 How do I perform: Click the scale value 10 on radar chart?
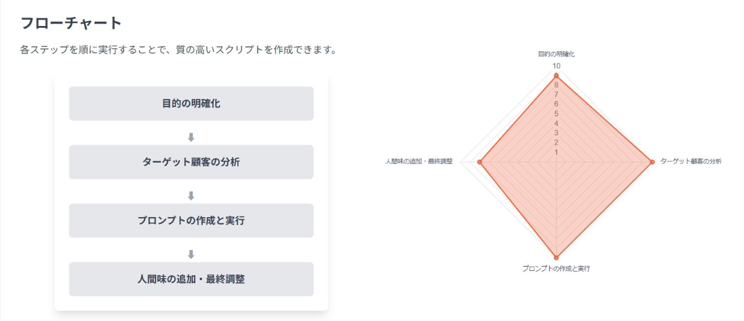pyautogui.click(x=556, y=66)
